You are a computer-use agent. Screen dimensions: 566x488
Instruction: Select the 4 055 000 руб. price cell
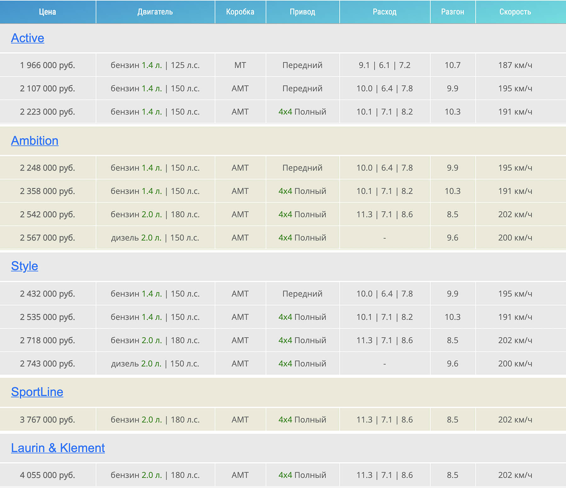pos(48,475)
